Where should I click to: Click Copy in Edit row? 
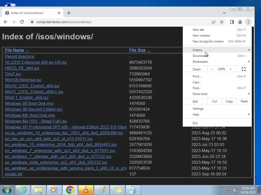[229, 101]
